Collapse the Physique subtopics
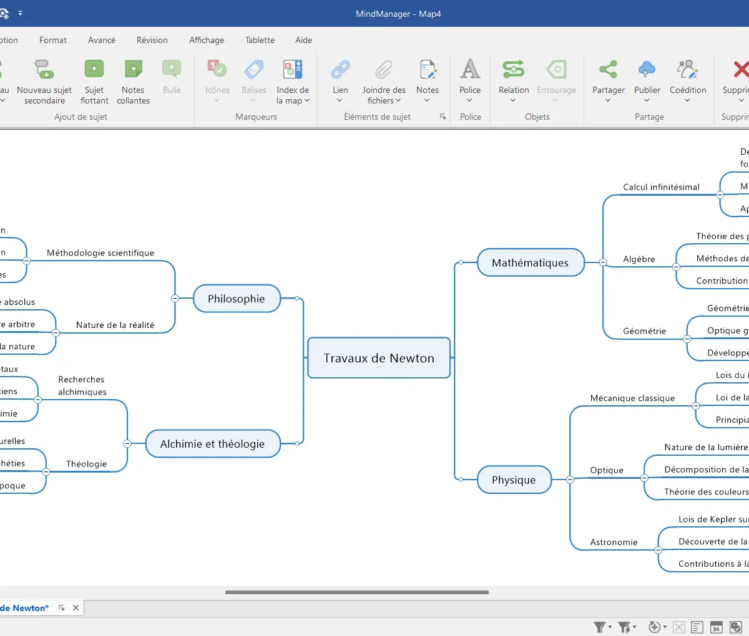 (570, 479)
